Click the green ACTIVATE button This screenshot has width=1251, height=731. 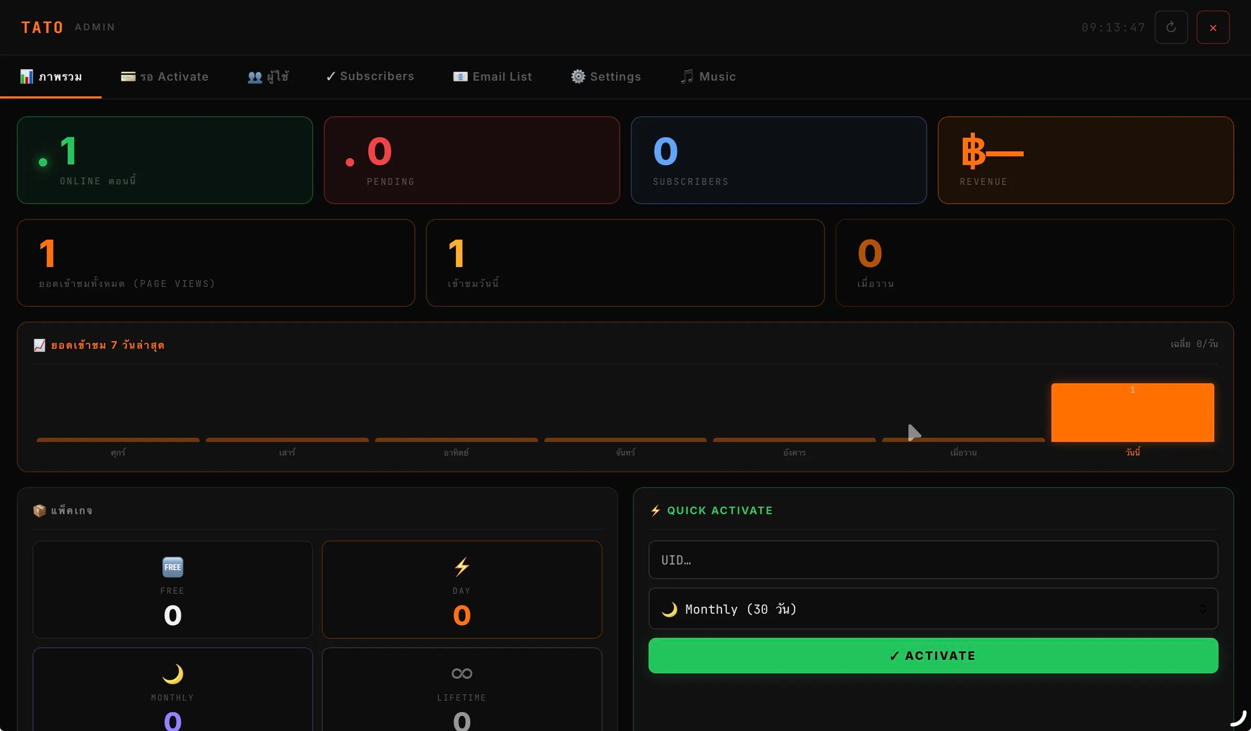tap(933, 656)
